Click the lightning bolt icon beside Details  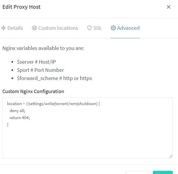point(4,28)
